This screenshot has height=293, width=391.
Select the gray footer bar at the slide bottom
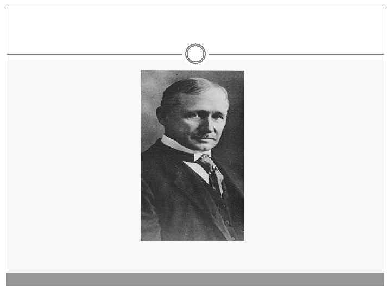point(195,279)
